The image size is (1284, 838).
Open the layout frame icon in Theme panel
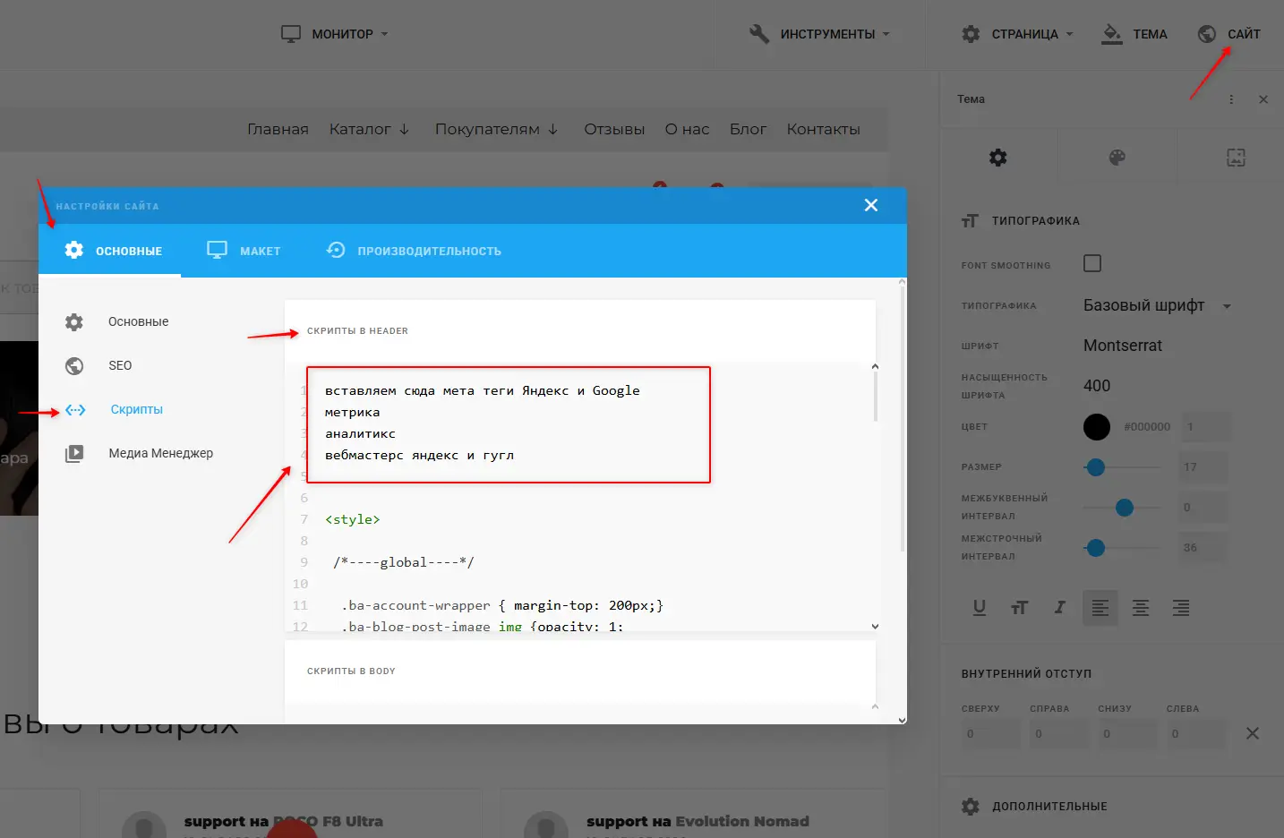1236,158
